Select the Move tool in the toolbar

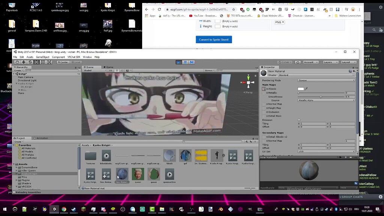23,62
